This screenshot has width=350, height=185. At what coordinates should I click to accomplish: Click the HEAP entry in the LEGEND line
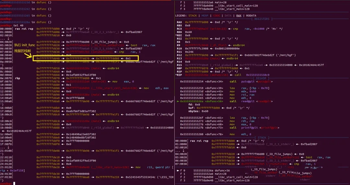pyautogui.click(x=205, y=16)
